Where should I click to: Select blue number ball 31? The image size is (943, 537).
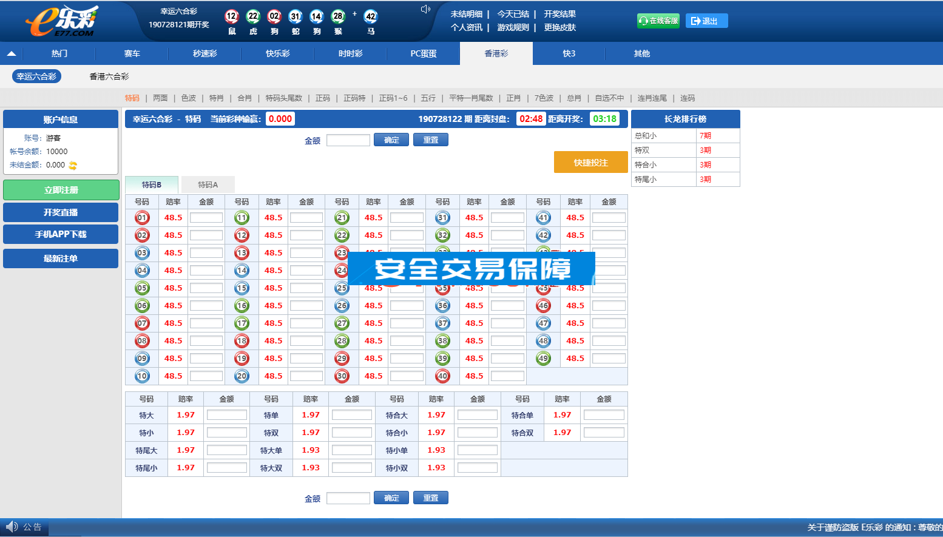tap(442, 218)
